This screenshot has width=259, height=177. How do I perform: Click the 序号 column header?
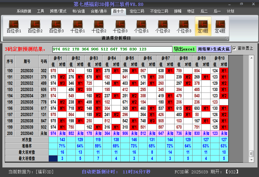coord(10,61)
